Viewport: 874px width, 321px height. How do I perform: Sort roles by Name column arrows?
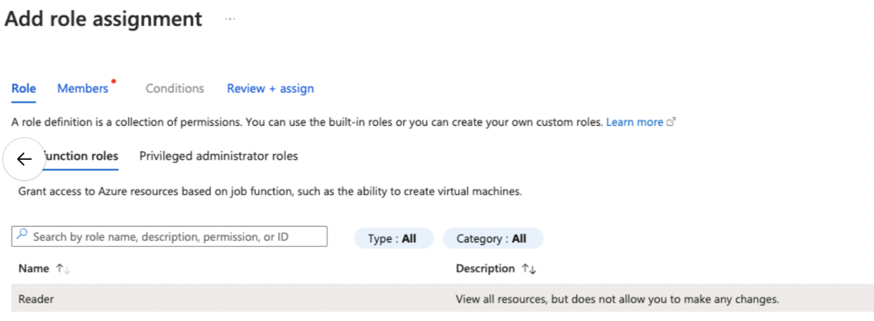(63, 269)
